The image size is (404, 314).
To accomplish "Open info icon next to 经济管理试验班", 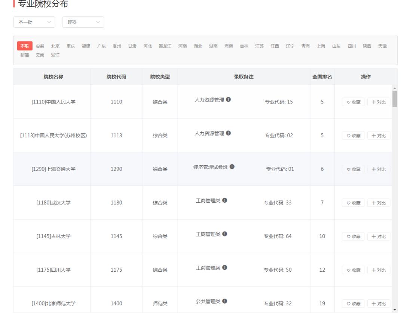I will [232, 167].
